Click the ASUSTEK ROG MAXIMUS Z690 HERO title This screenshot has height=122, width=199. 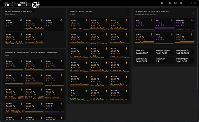[31, 52]
